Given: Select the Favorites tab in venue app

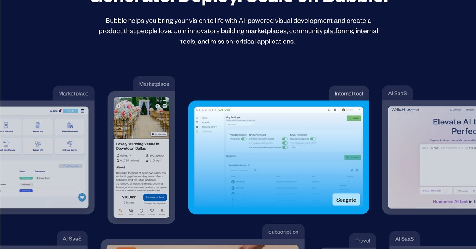Looking at the screenshot, I should [152, 212].
